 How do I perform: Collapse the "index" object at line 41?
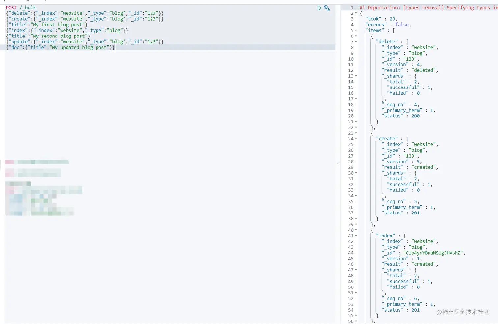[x=356, y=236]
